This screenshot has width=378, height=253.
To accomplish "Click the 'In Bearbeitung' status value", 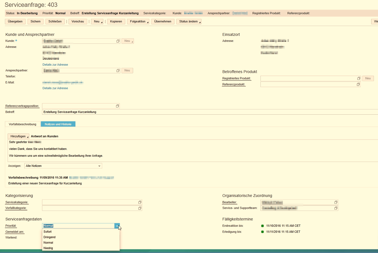I will point(27,13).
